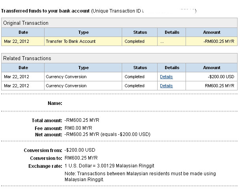Image resolution: width=249 pixels, height=189 pixels.
Task: Click the 'RM0.00 MYR' fee value
Action: point(78,128)
